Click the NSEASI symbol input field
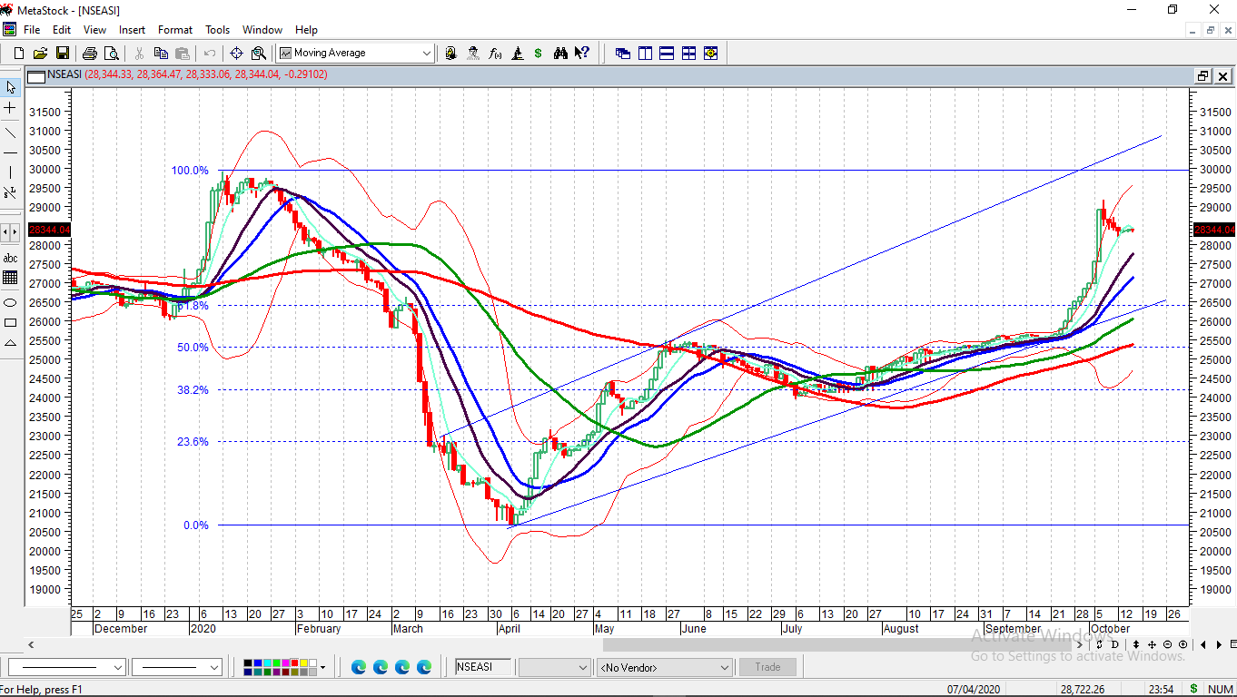 click(x=483, y=667)
